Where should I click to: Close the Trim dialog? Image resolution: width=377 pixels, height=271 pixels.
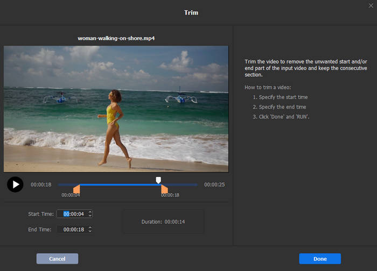[x=371, y=6]
